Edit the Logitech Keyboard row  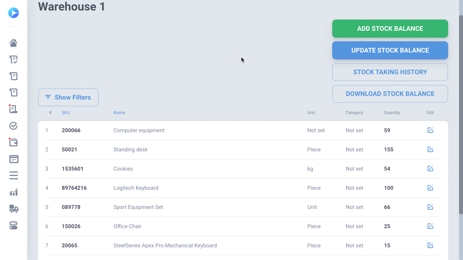click(x=430, y=188)
